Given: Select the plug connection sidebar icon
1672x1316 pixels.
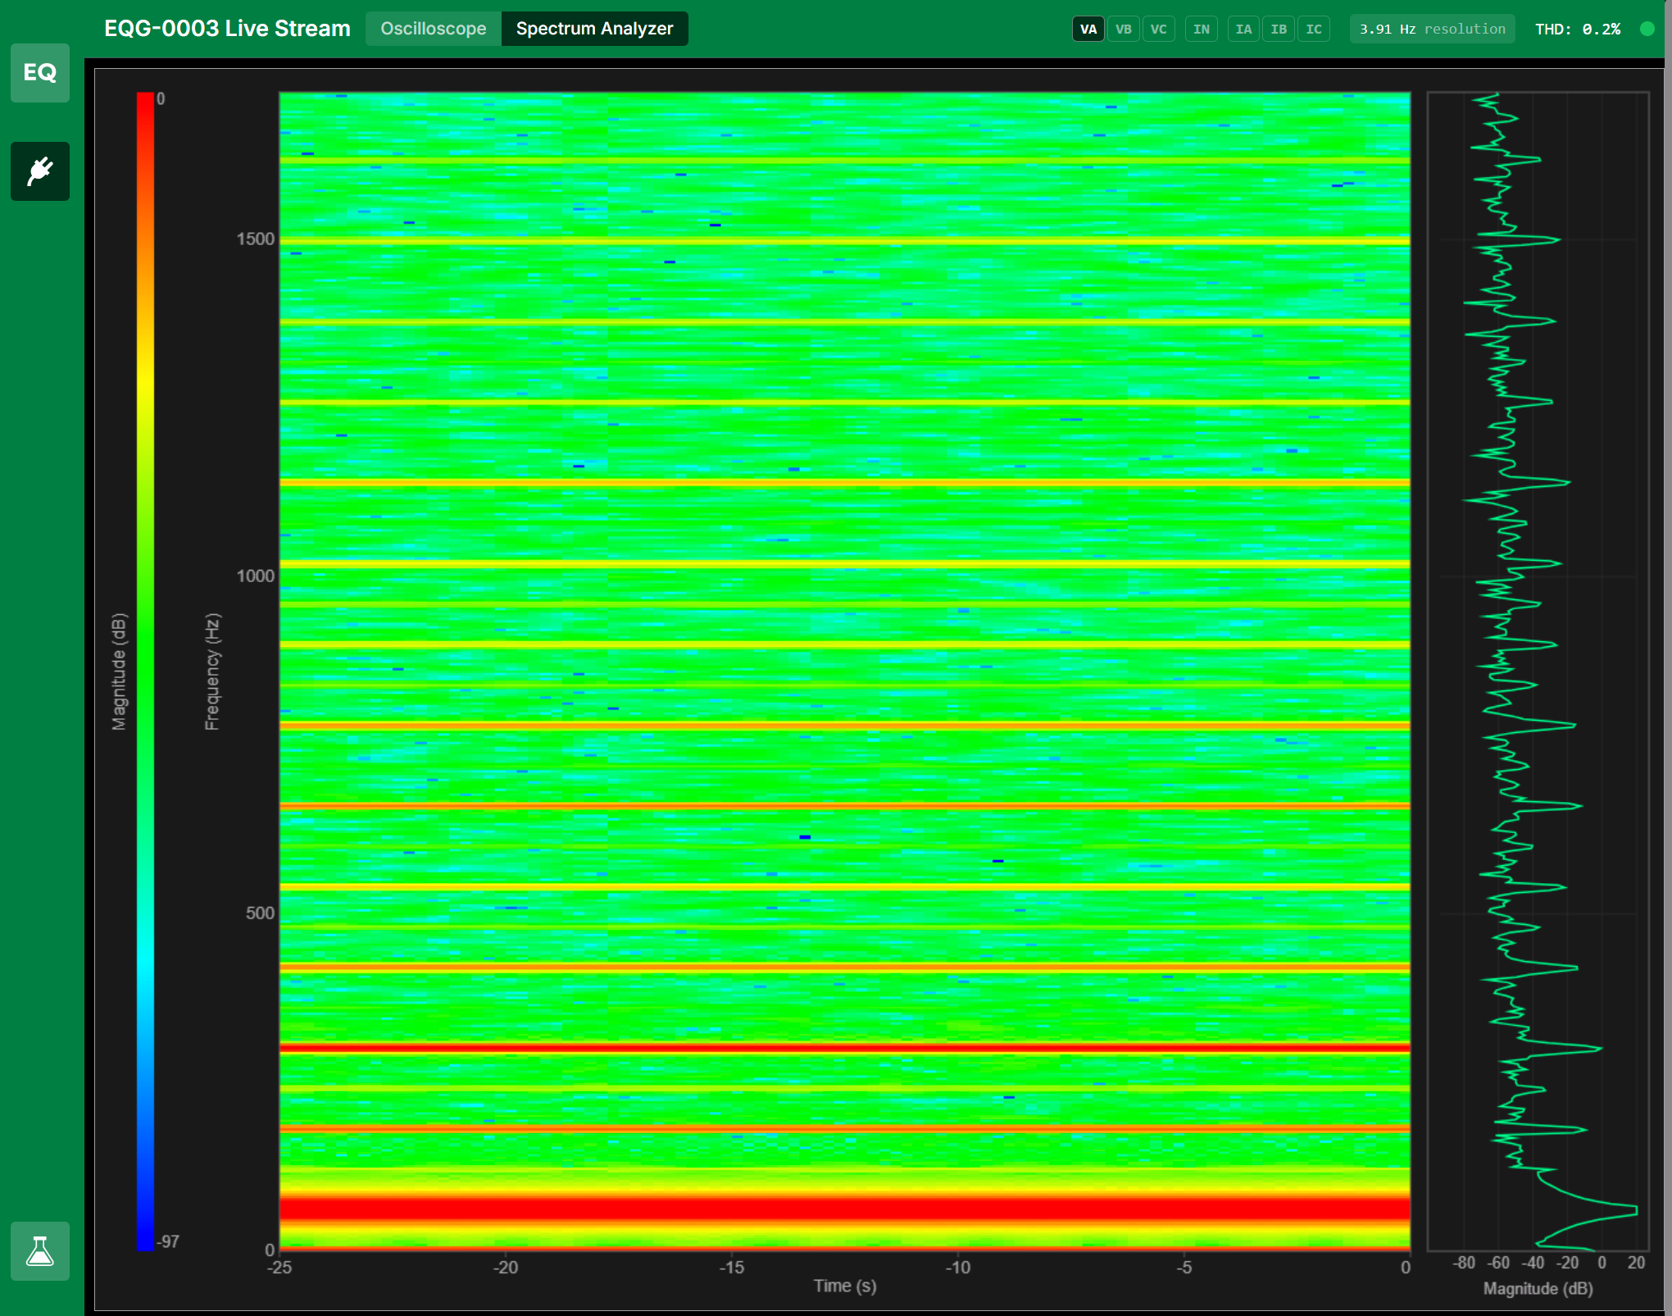Looking at the screenshot, I should pos(39,171).
